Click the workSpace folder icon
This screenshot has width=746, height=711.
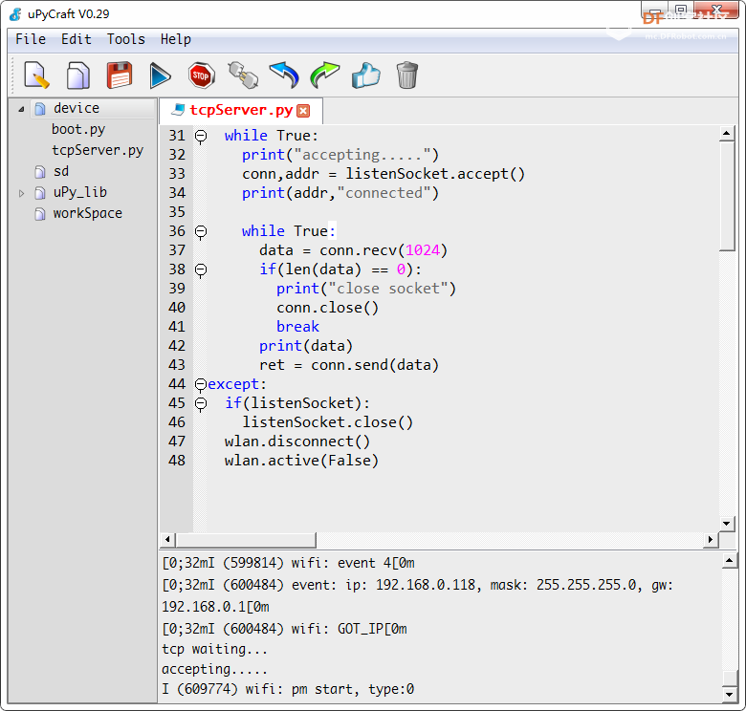(x=40, y=214)
